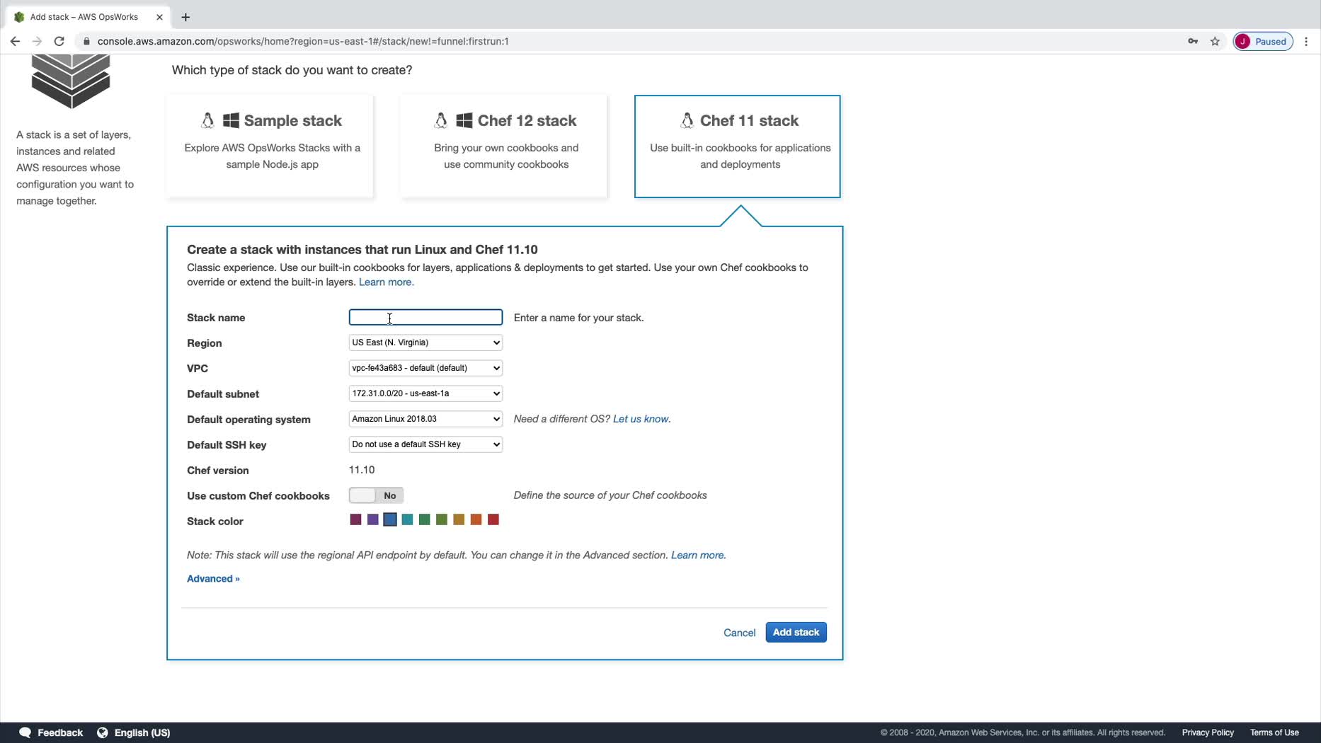Open the Feedback link in footer
This screenshot has height=743, width=1321.
pos(60,732)
